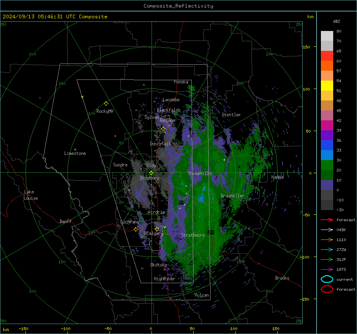Click the 39 dBZ magenta color swatch

coord(327,125)
